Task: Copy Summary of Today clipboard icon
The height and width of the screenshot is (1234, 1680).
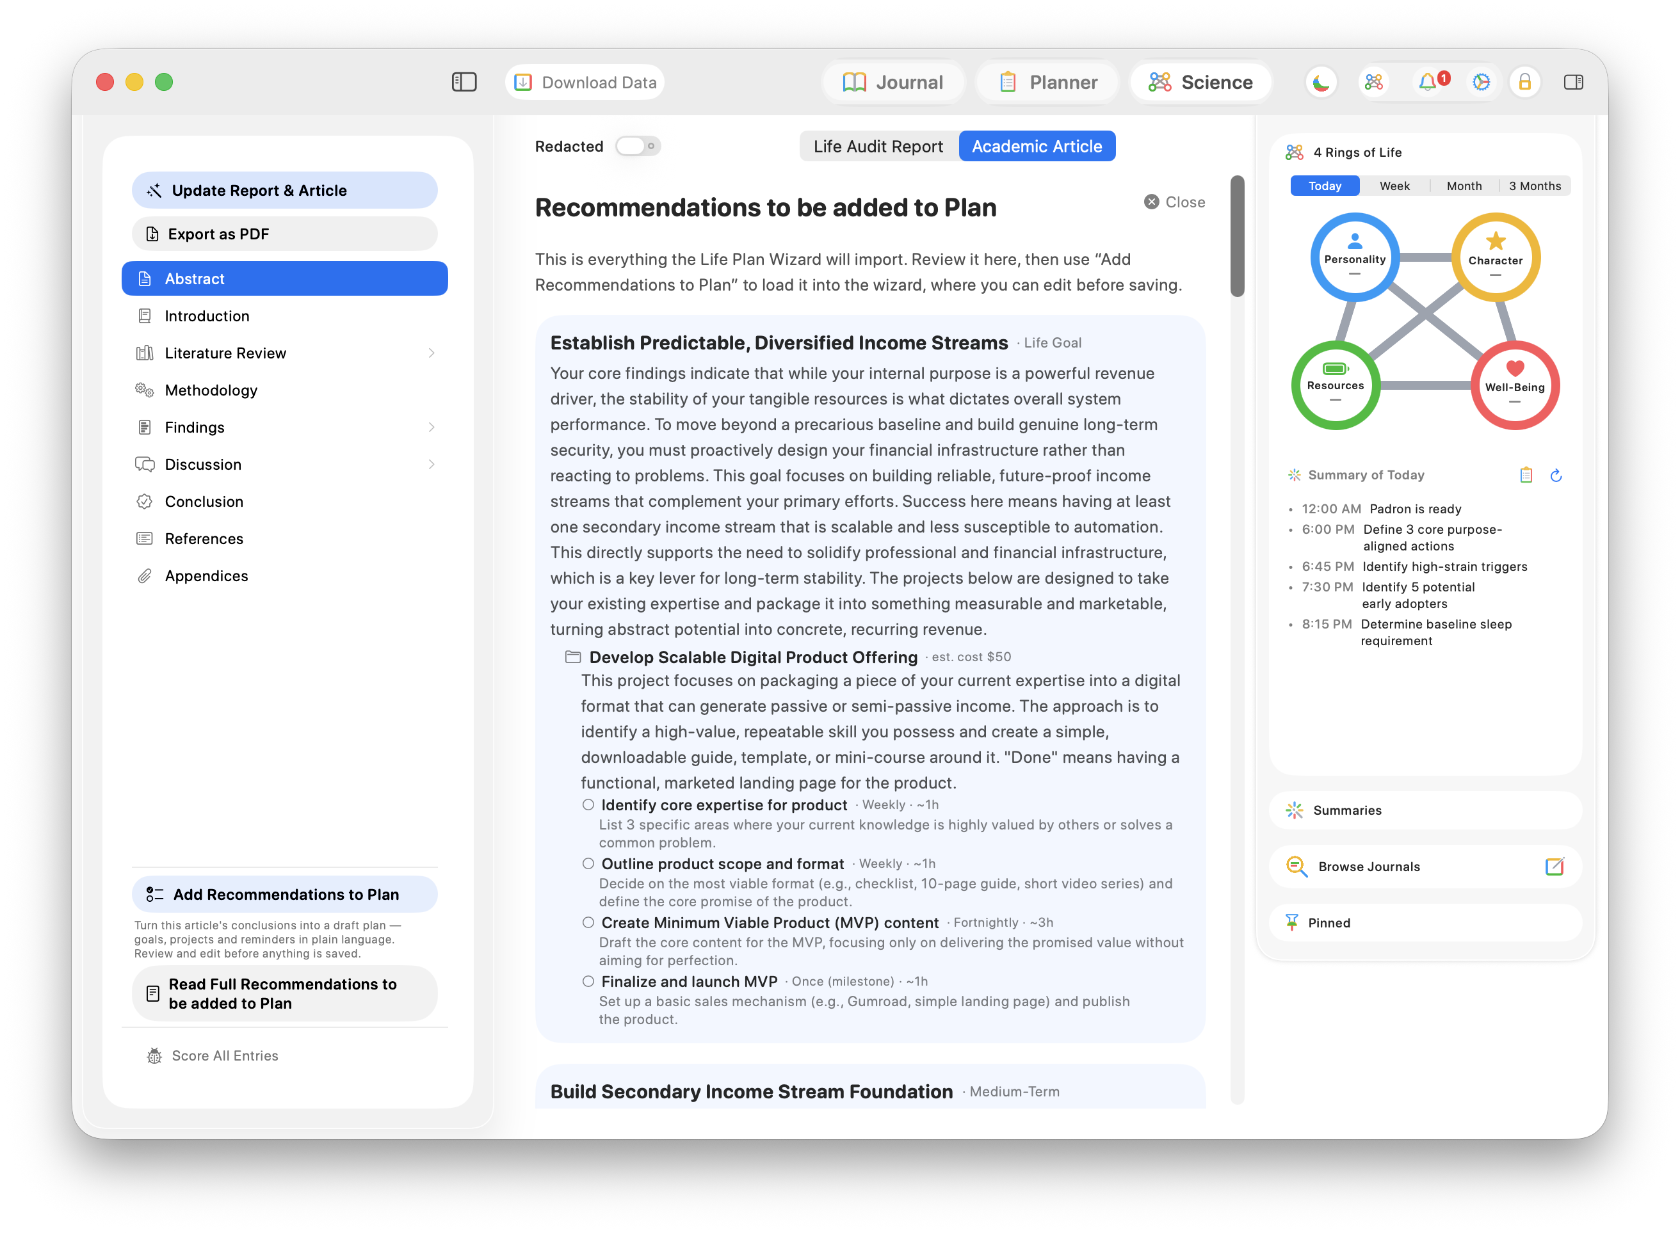Action: [x=1525, y=475]
